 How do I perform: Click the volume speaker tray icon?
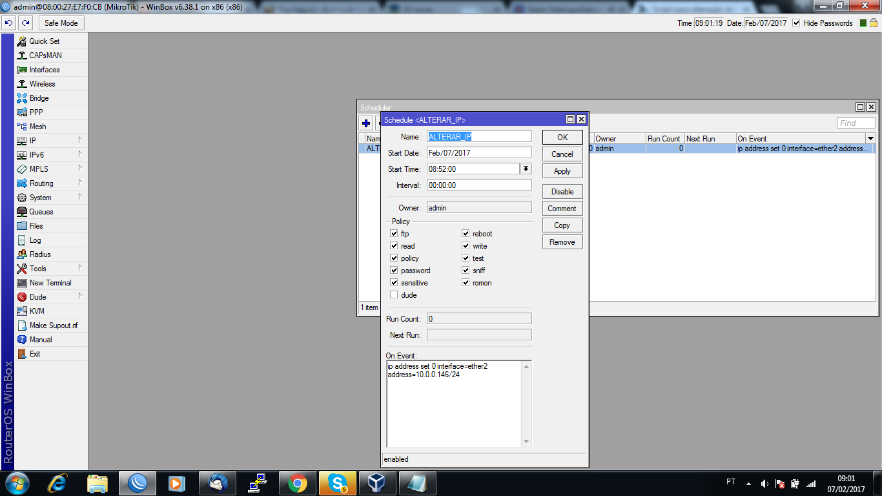point(764,484)
